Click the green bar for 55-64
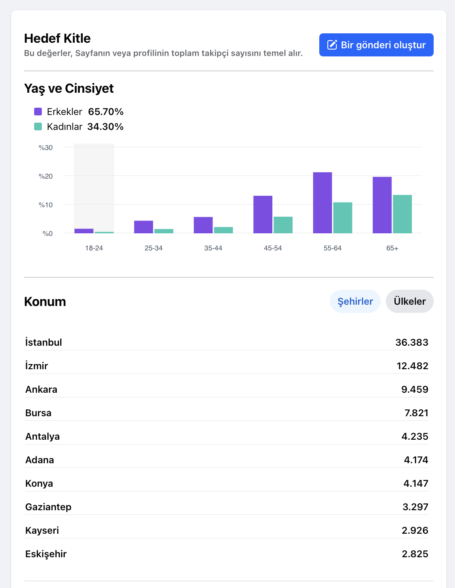 343,218
